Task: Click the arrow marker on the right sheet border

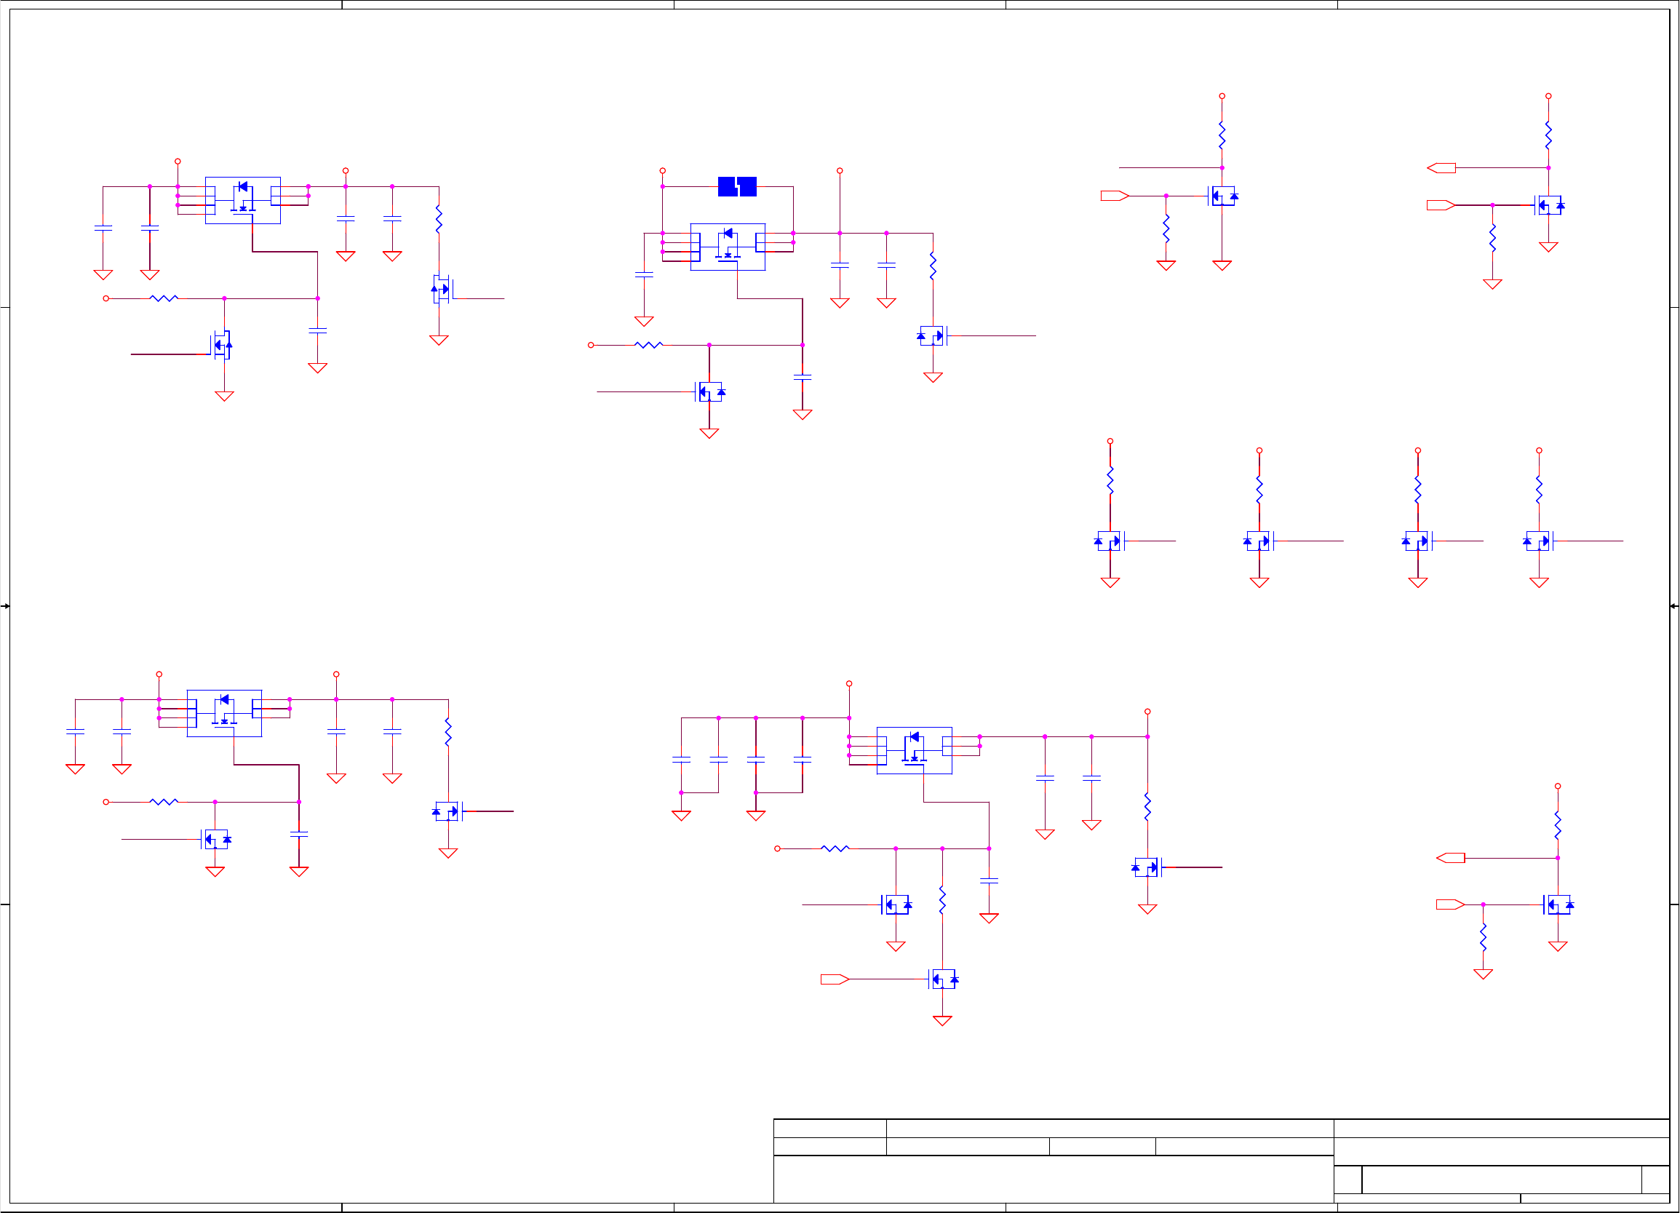Action: tap(1674, 606)
